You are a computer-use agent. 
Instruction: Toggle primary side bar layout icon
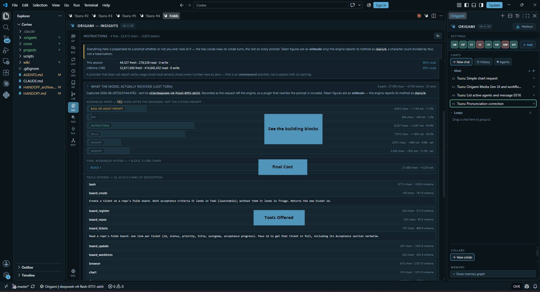point(466,5)
